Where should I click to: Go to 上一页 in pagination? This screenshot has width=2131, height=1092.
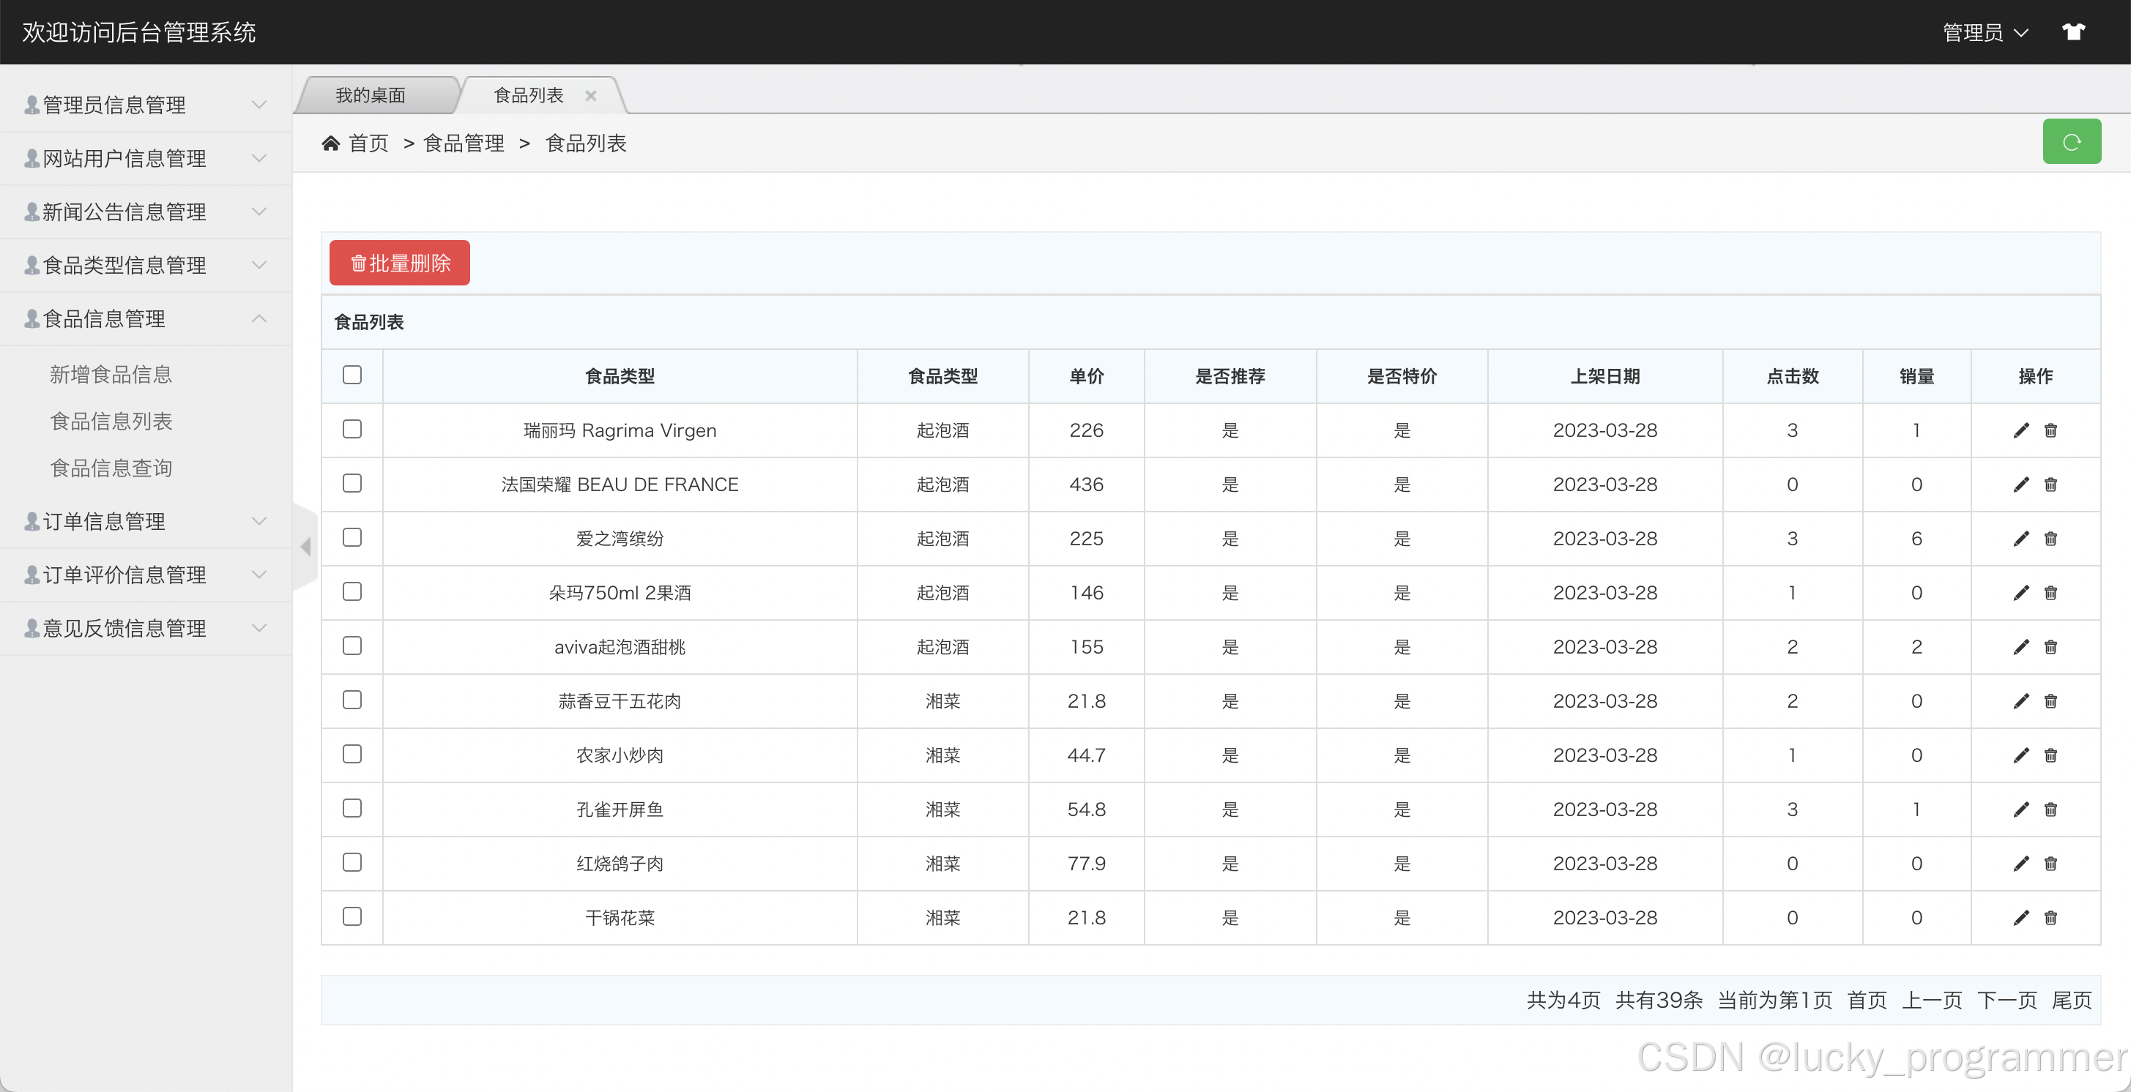(x=1932, y=1001)
